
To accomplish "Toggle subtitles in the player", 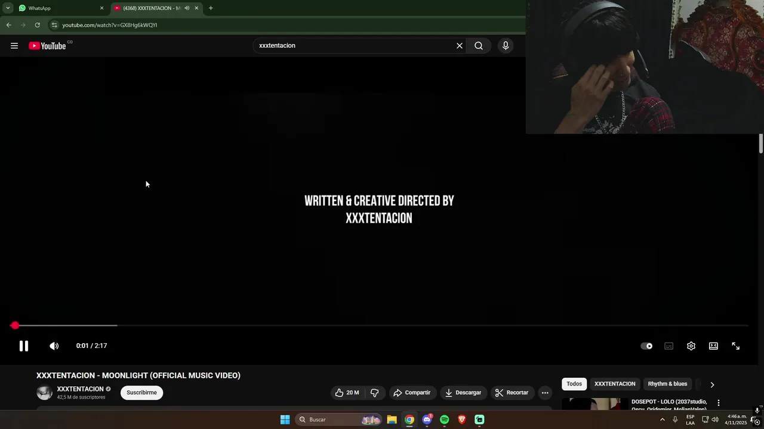I will click(669, 346).
